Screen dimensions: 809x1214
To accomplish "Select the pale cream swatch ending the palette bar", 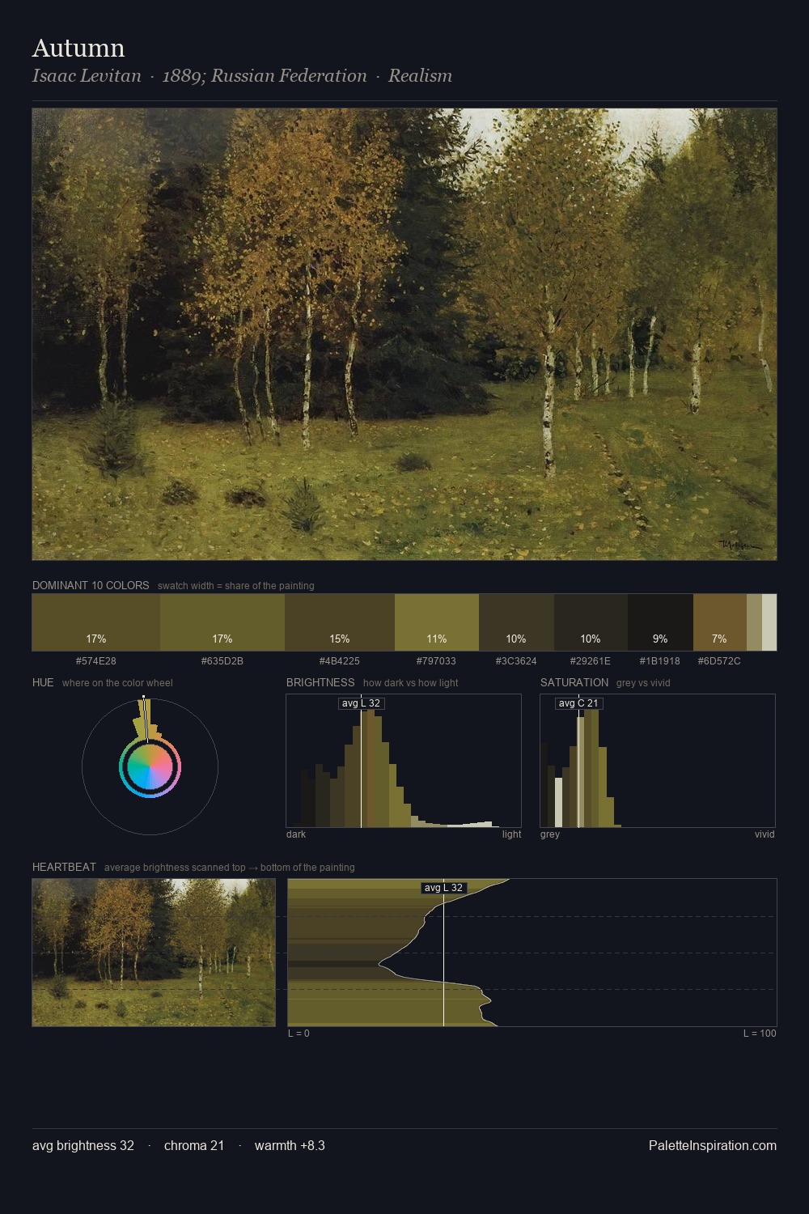I will pyautogui.click(x=769, y=622).
